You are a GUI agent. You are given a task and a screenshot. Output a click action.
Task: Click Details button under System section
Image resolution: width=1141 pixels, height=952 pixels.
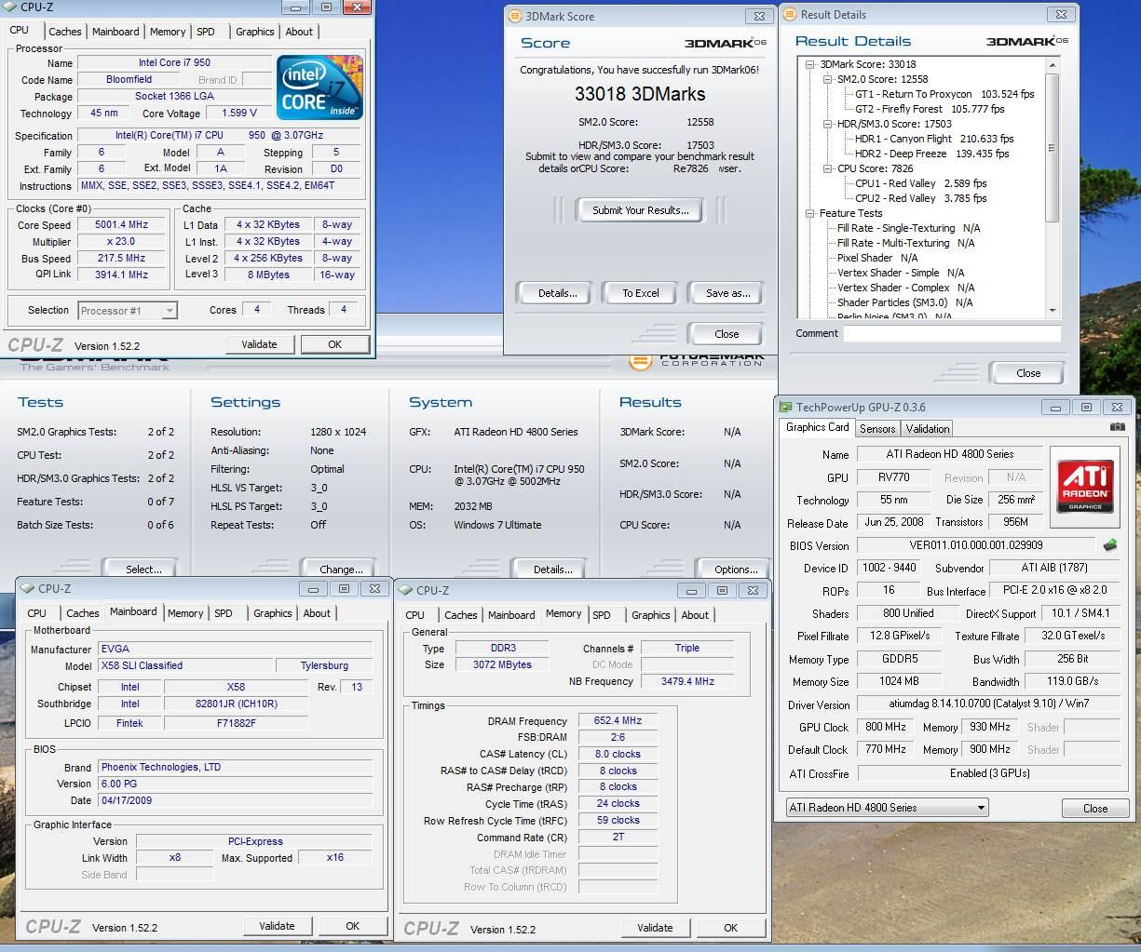coord(552,569)
